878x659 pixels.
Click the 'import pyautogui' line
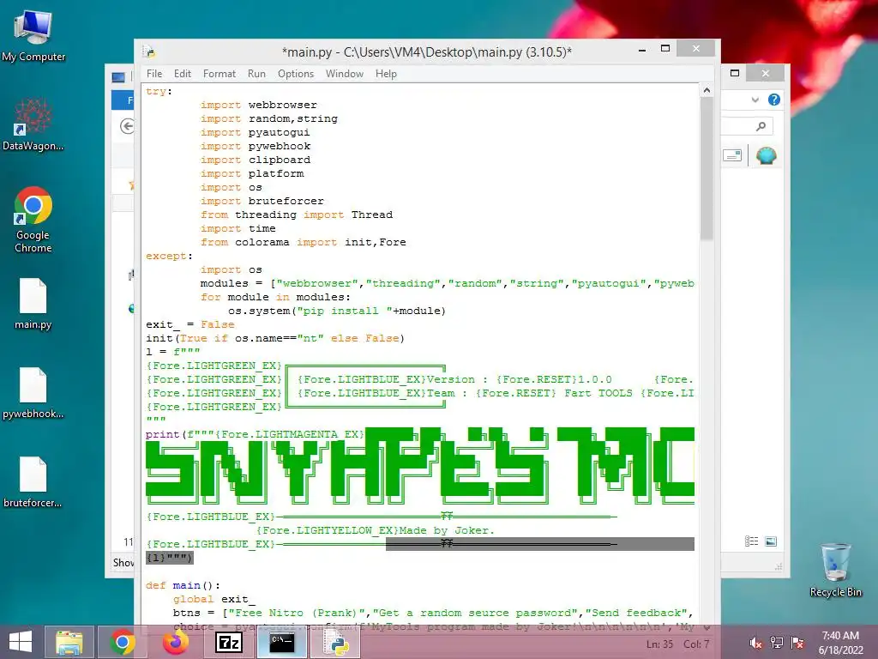[x=255, y=132]
